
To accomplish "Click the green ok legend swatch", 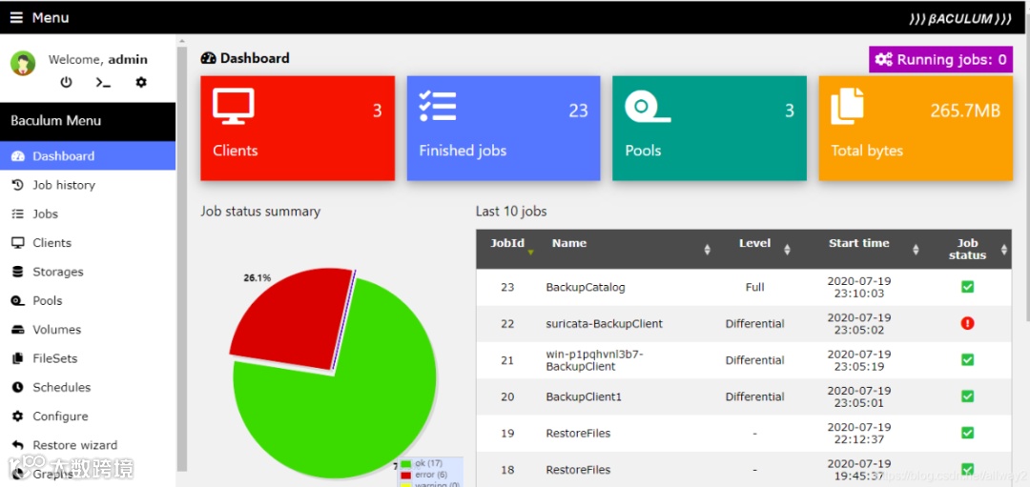I will (406, 464).
